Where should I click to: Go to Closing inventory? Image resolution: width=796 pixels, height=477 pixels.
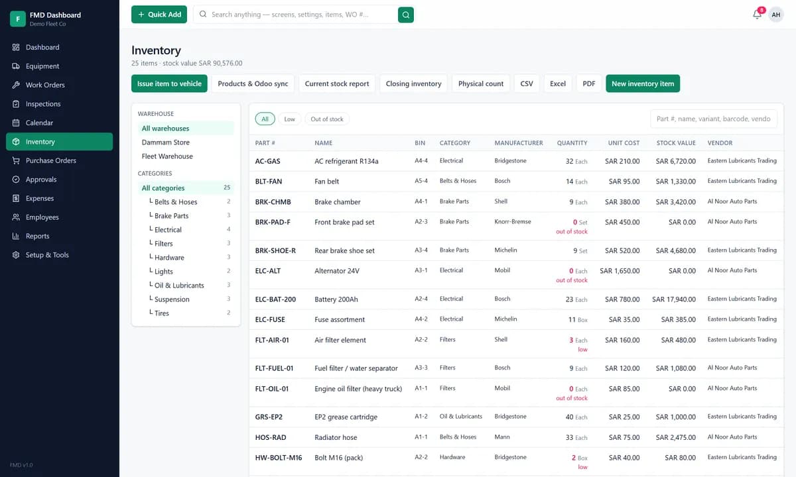point(413,83)
